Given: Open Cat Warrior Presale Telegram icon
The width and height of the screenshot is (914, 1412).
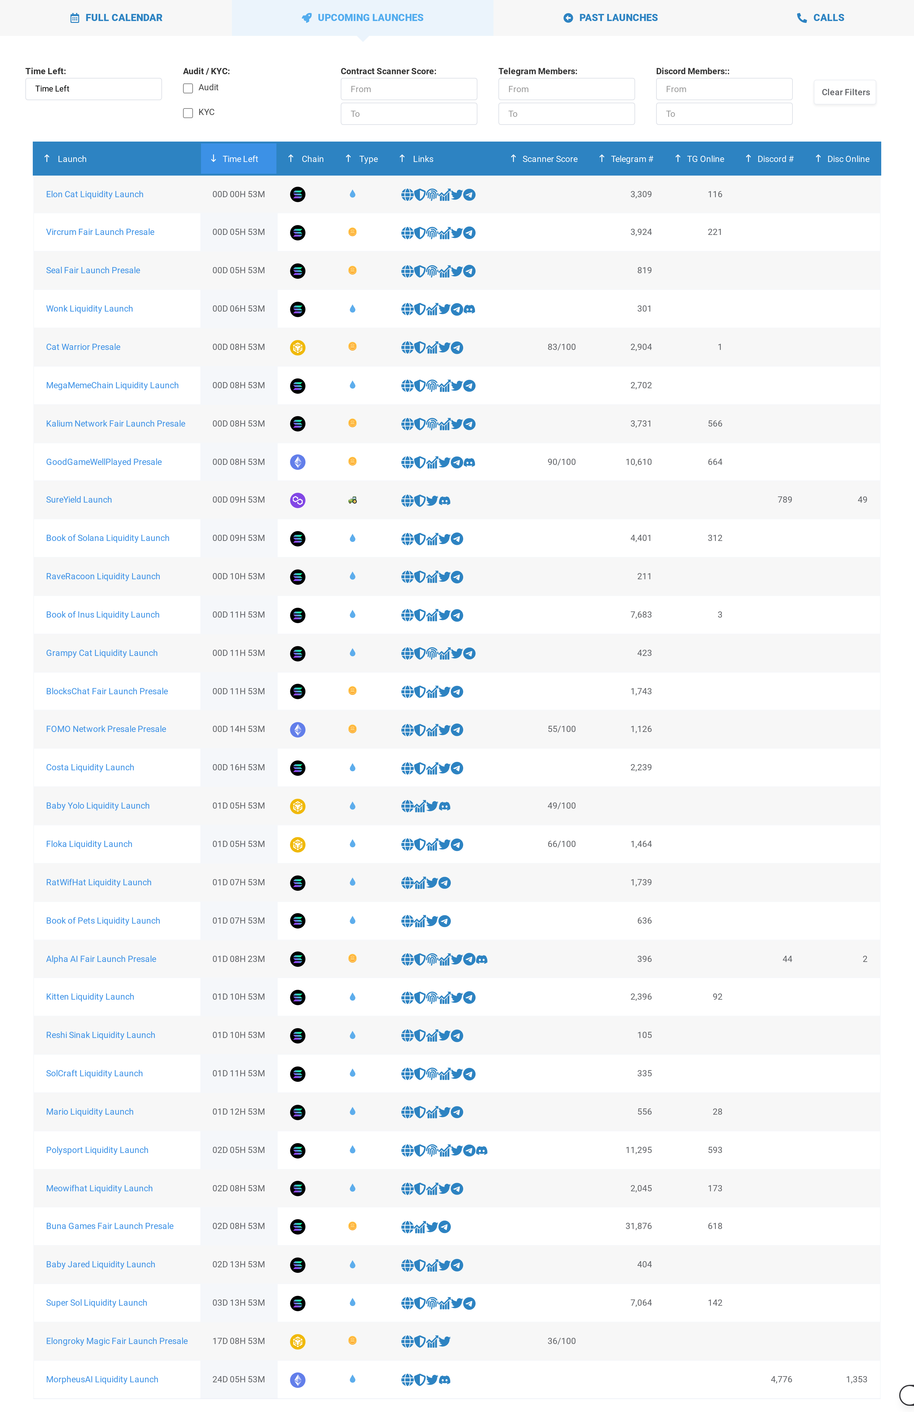Looking at the screenshot, I should 457,348.
